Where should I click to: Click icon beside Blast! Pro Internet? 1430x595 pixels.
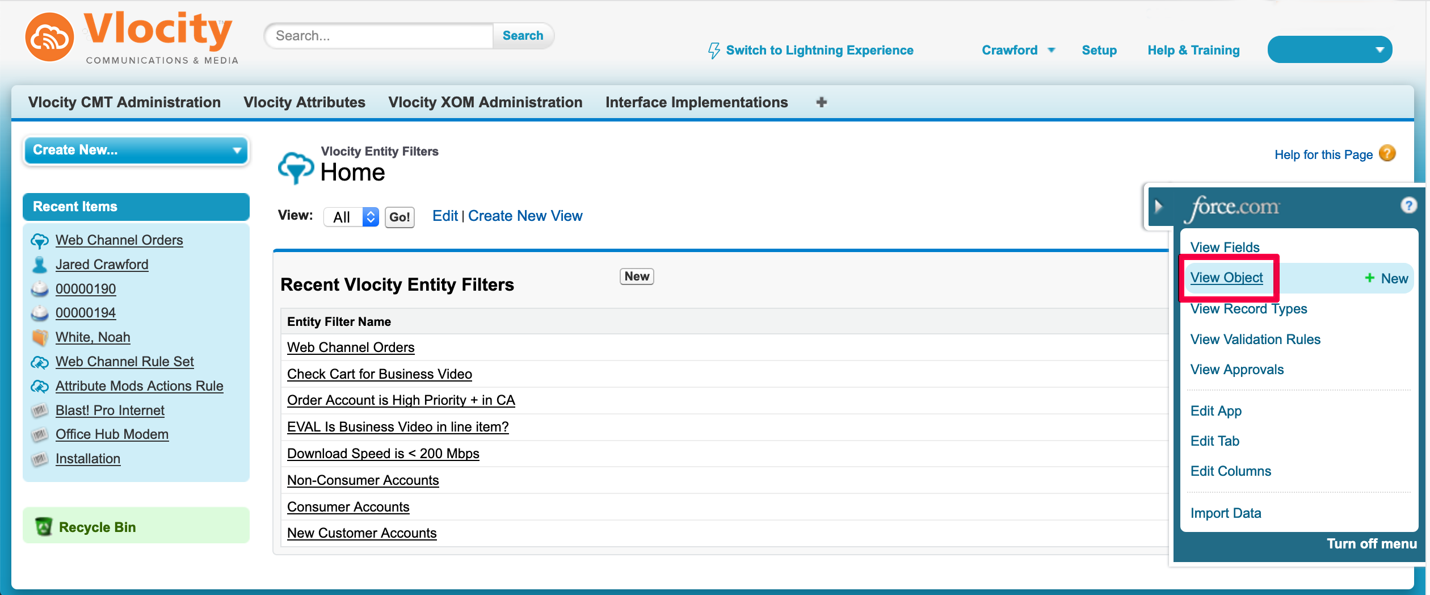tap(39, 410)
